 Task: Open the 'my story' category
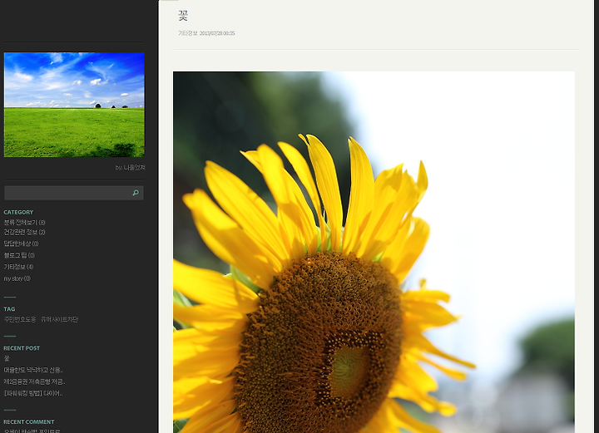tap(17, 278)
